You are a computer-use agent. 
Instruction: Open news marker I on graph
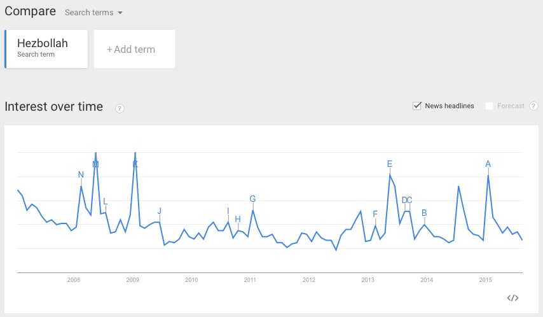click(x=228, y=211)
